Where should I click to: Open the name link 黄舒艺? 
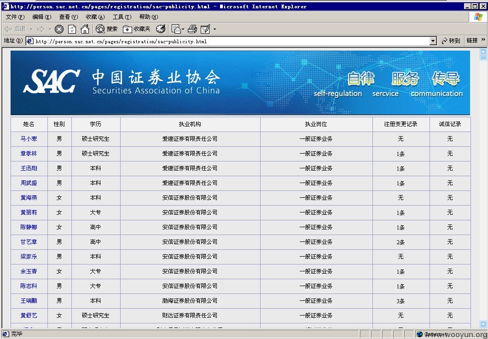(x=29, y=316)
